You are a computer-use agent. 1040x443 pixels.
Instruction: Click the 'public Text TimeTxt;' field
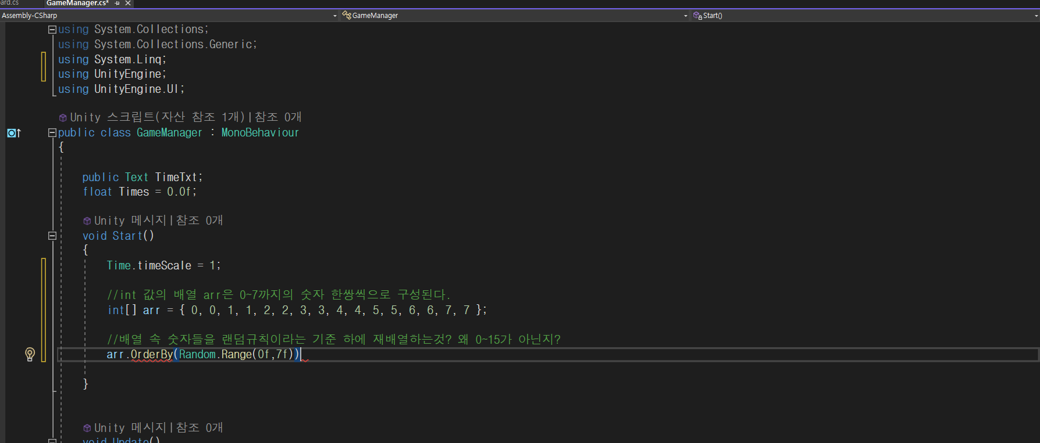(143, 178)
